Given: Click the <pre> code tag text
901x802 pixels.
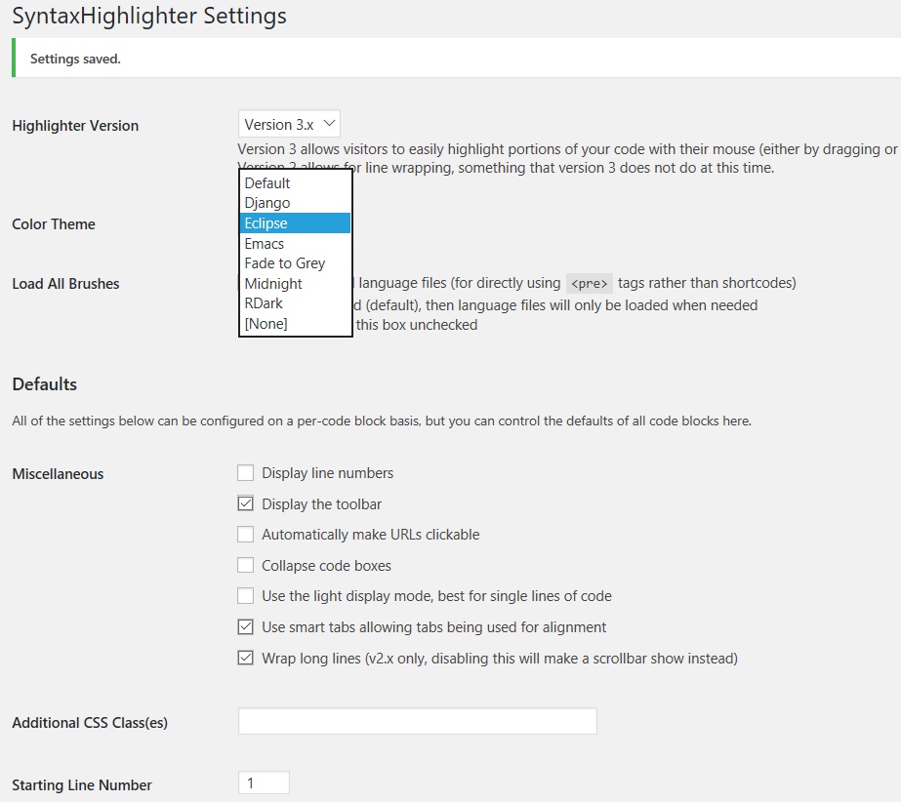Looking at the screenshot, I should click(589, 283).
